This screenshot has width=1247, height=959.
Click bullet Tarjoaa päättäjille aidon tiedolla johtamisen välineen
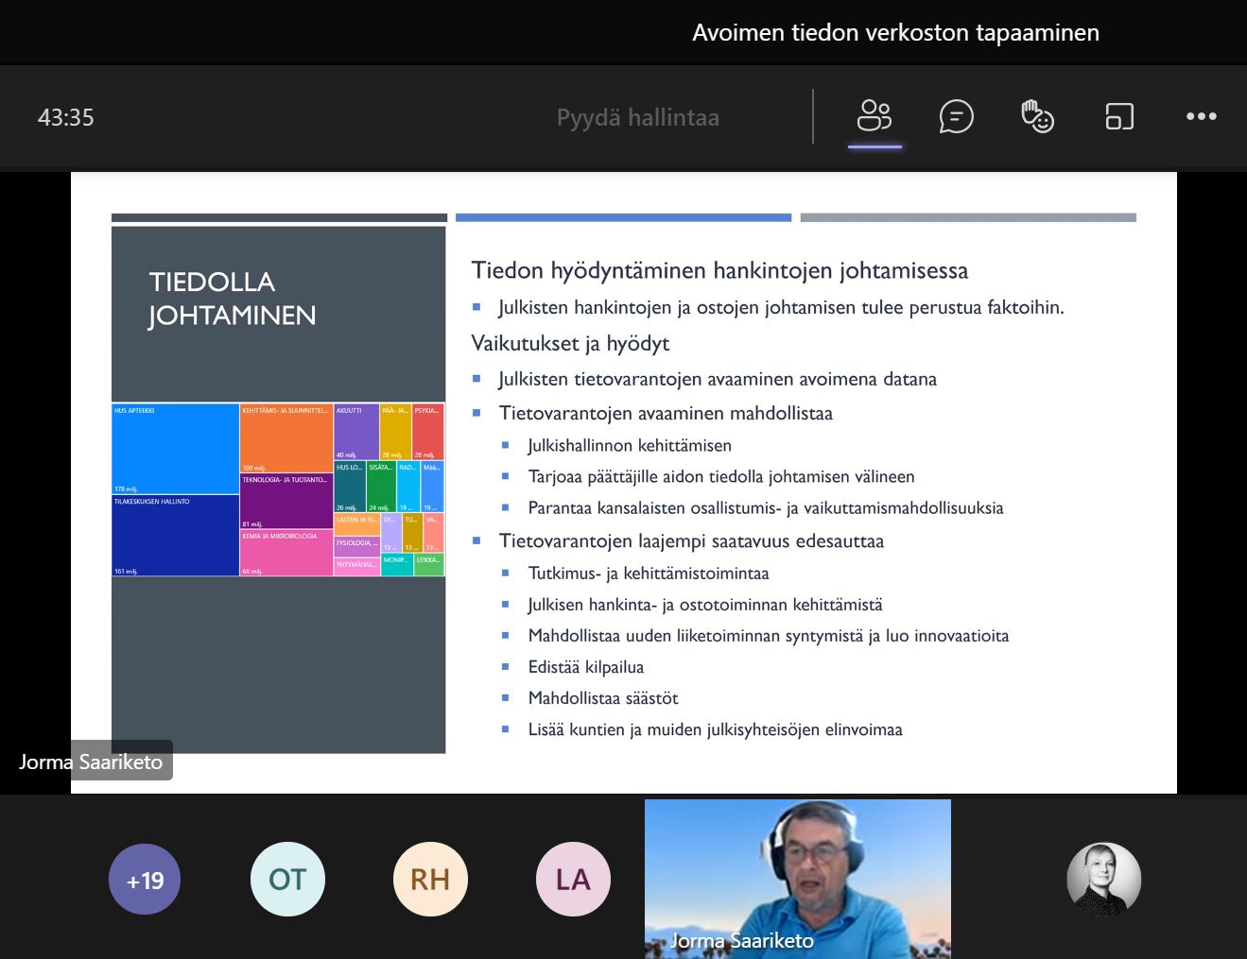721,476
